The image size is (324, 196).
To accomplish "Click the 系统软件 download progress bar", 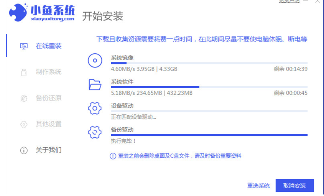I will (209, 87).
